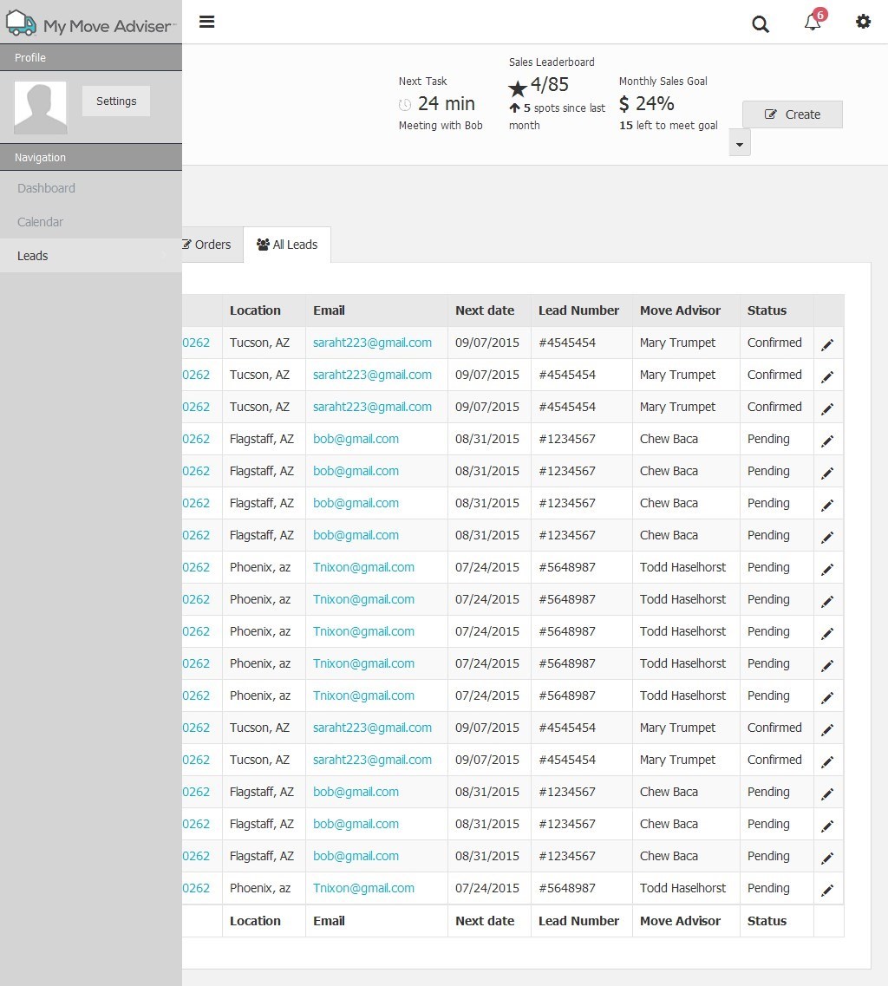Viewport: 888px width, 986px height.
Task: Click the edit pencil in the first table row
Action: tap(827, 344)
